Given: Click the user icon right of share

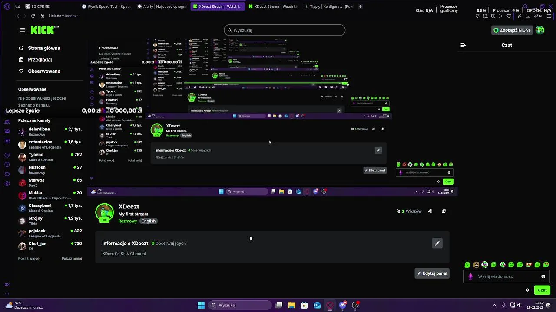Looking at the screenshot, I should [443, 211].
